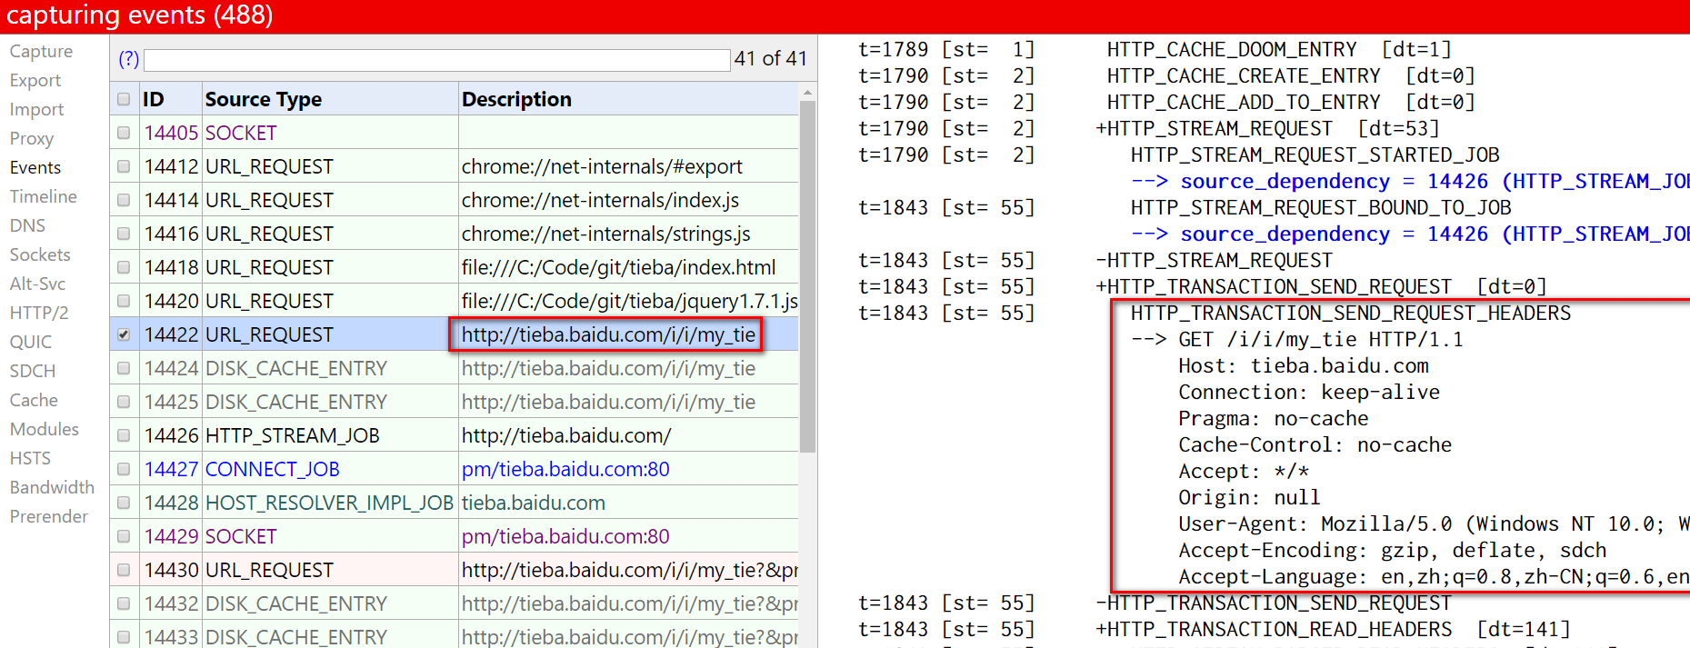
Task: Select the pm/tieba.baidu.com:80 CONNECT_JOB row
Action: 455,469
